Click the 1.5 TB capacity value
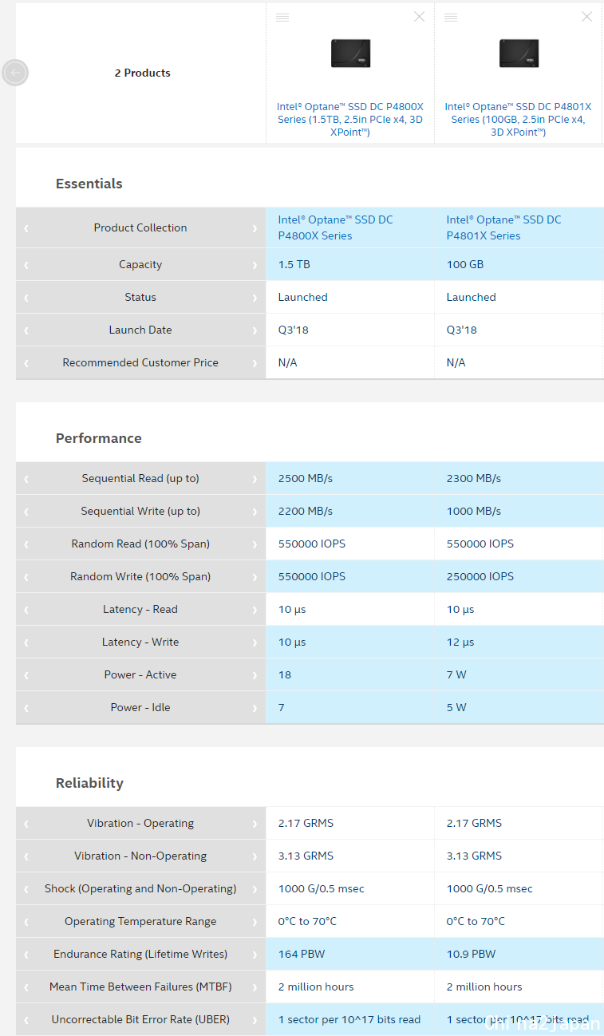 [x=294, y=264]
